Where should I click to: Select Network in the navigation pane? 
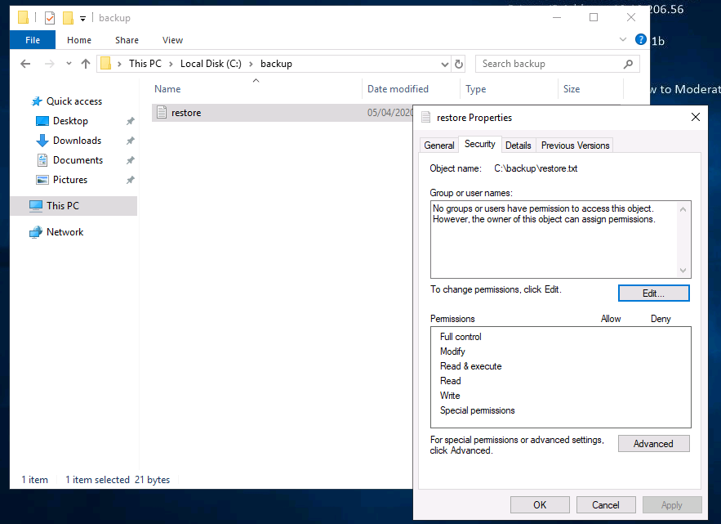click(64, 232)
